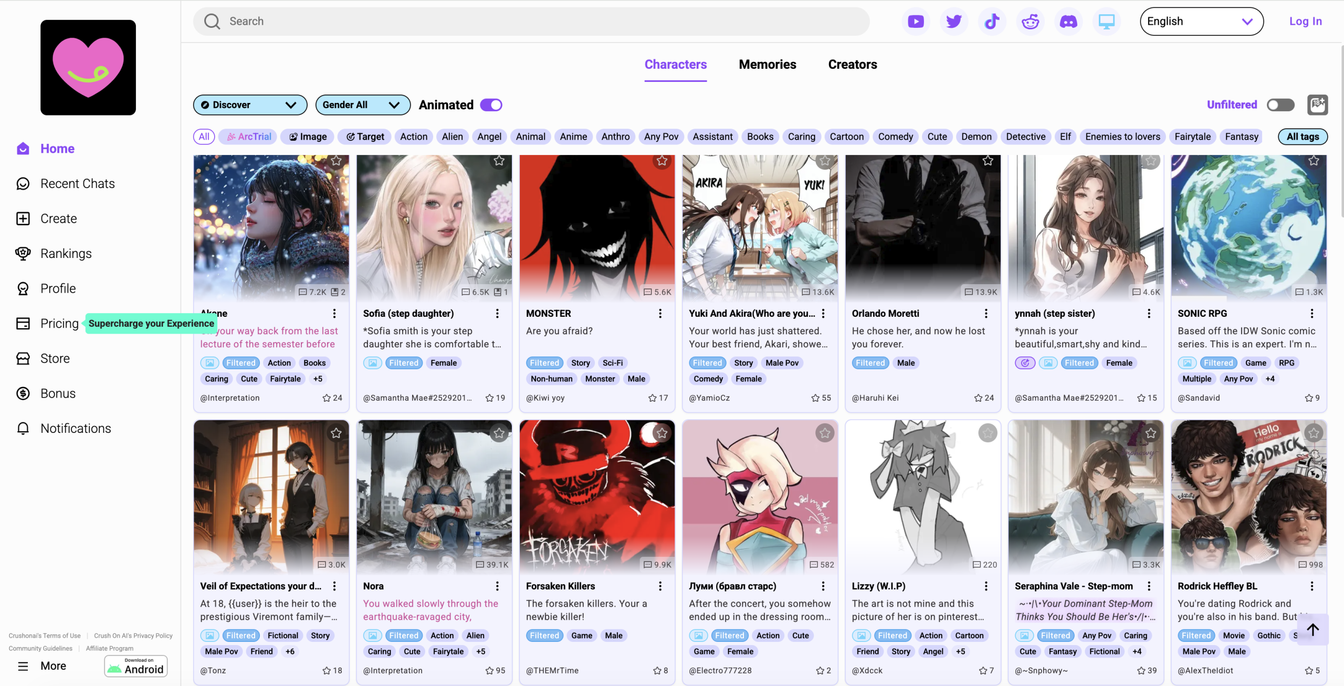Favorite the Nora card star
The height and width of the screenshot is (686, 1344).
point(499,433)
